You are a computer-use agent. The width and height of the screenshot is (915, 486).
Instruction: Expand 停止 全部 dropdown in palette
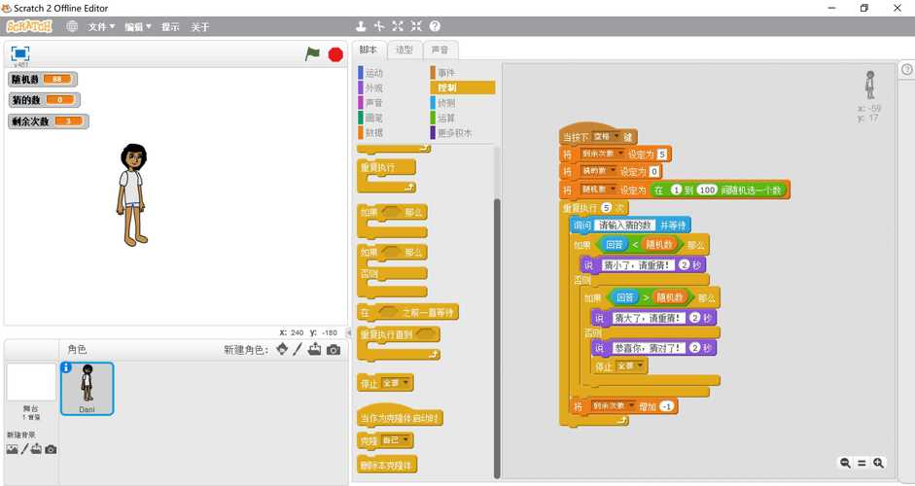pos(406,383)
